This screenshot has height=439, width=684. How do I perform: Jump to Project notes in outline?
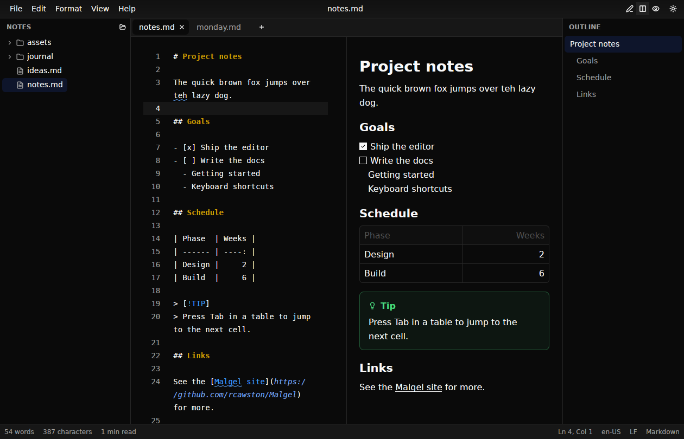(x=623, y=44)
